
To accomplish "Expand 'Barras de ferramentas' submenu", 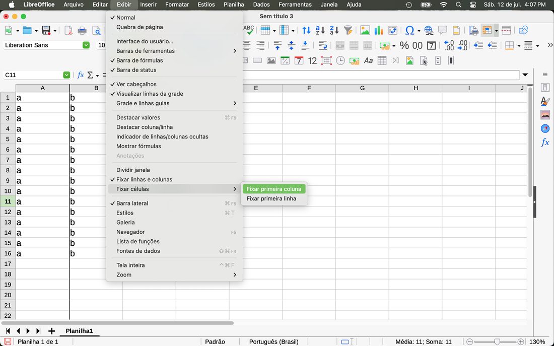I will 175,51.
